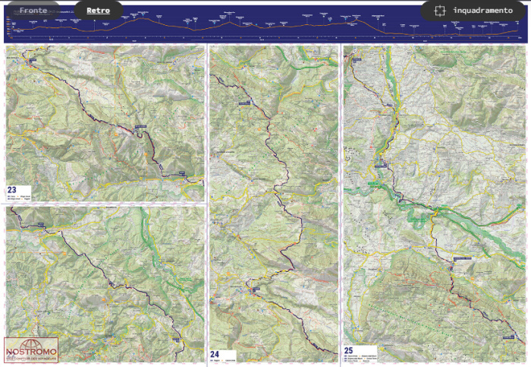Switch to the Fronte view
The width and height of the screenshot is (531, 367).
coord(33,10)
